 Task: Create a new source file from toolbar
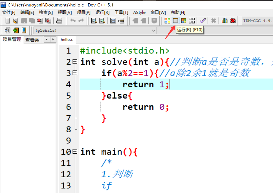coord(8,21)
